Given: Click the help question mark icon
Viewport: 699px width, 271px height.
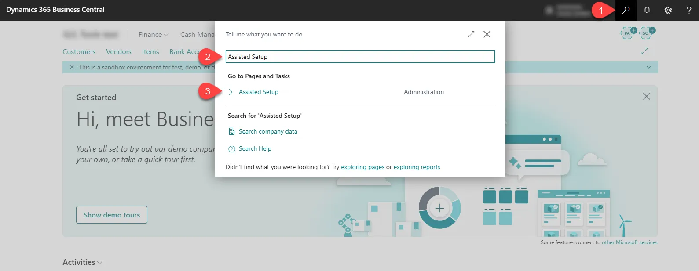Looking at the screenshot, I should pyautogui.click(x=689, y=10).
